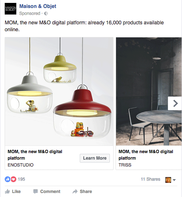The height and width of the screenshot is (197, 182).
Task: Click the blue thumbs-up reaction icon
Action: pyautogui.click(x=8, y=179)
